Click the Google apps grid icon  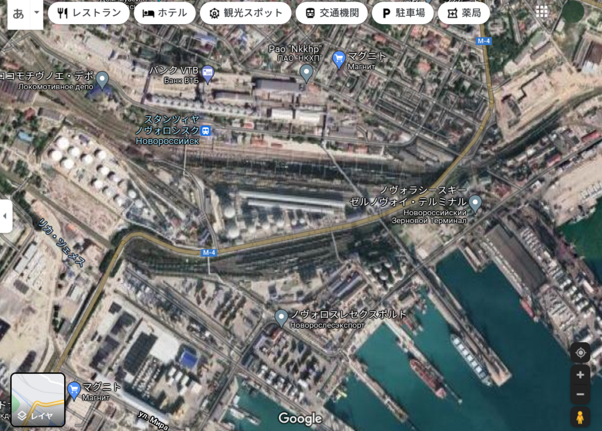pos(541,12)
